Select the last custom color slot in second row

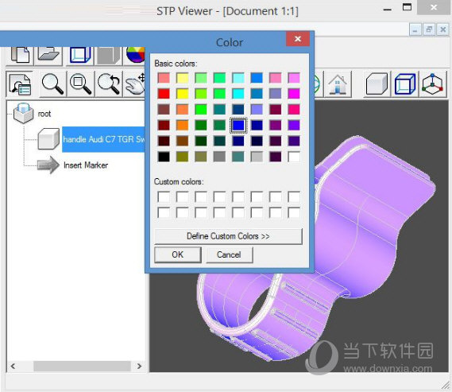[294, 213]
